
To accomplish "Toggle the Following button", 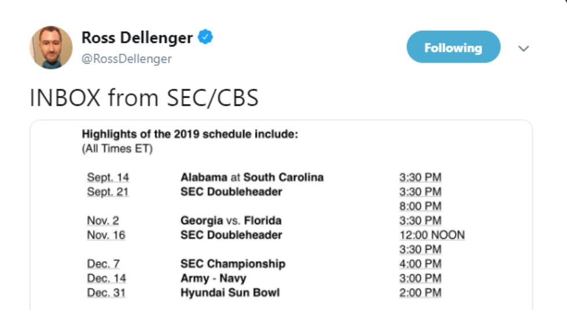I will coord(453,48).
